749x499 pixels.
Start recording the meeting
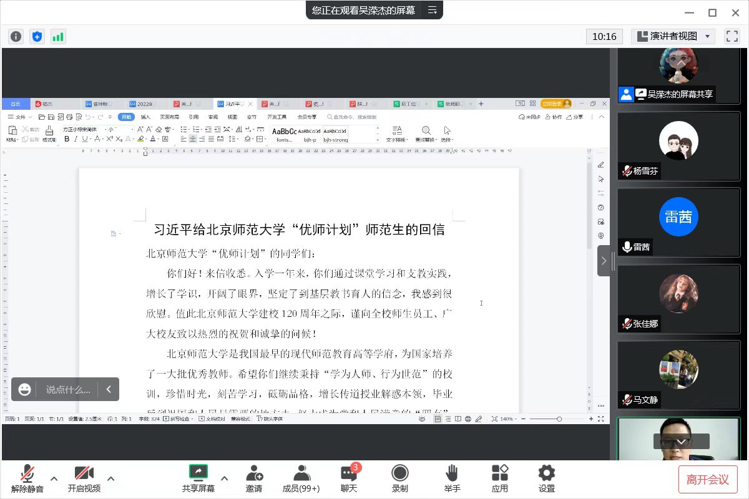[x=399, y=478]
